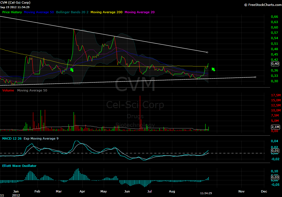Select the Volume panel label
The width and height of the screenshot is (282, 197).
[x=8, y=90]
